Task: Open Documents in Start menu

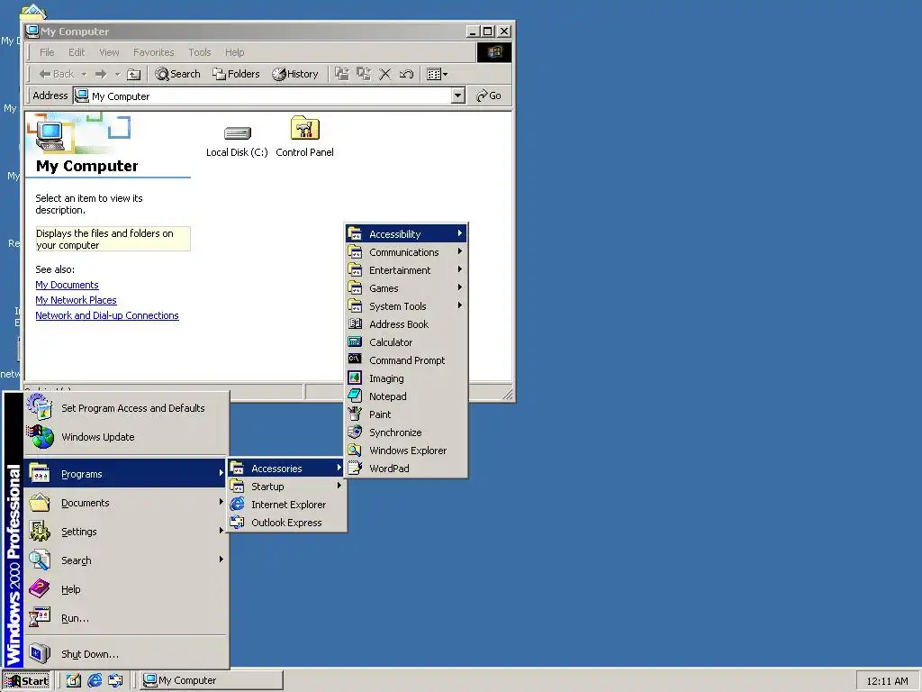Action: point(126,503)
